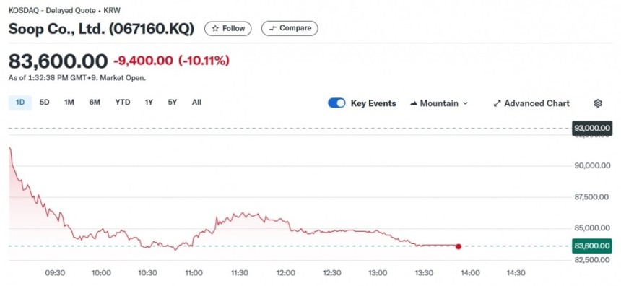Choose the 1Y range
Image resolution: width=621 pixels, height=286 pixels.
(149, 103)
